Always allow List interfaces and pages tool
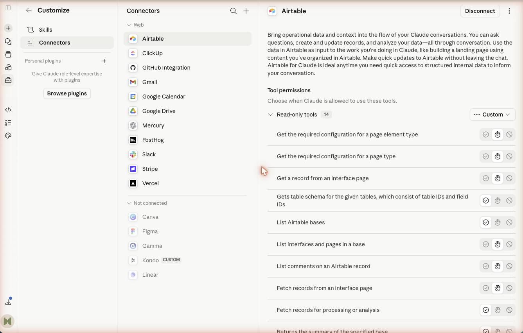The height and width of the screenshot is (333, 523). 486,244
